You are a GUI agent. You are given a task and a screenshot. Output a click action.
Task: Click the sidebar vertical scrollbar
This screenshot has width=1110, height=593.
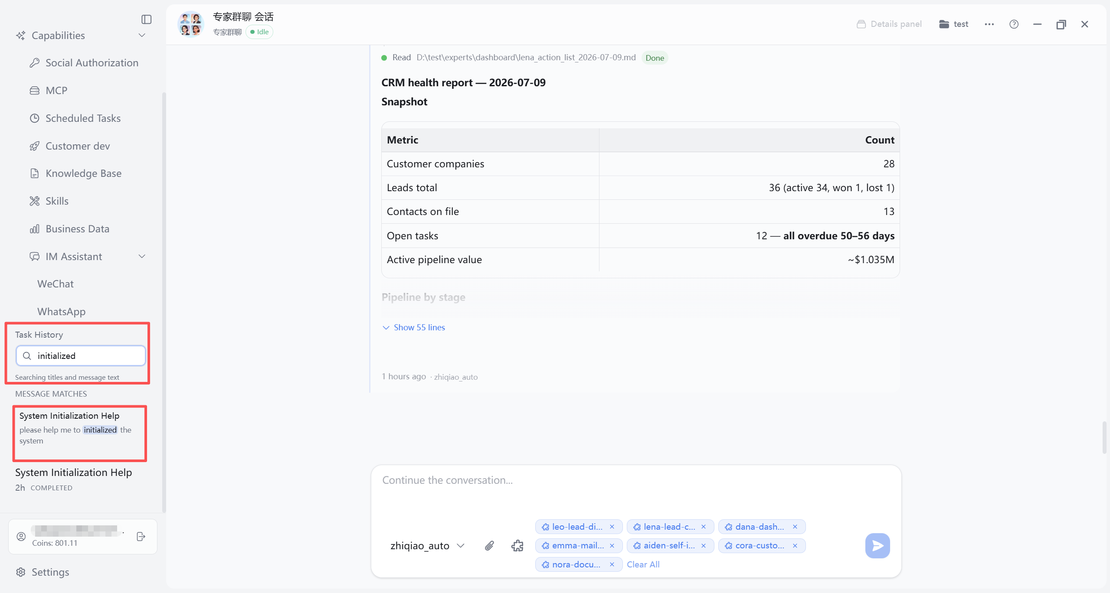[164, 302]
